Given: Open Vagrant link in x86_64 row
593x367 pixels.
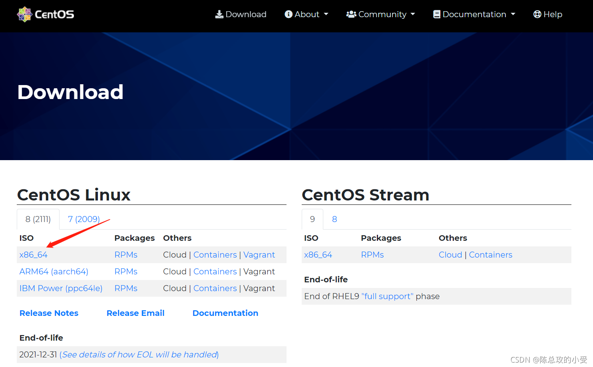Looking at the screenshot, I should tap(259, 255).
